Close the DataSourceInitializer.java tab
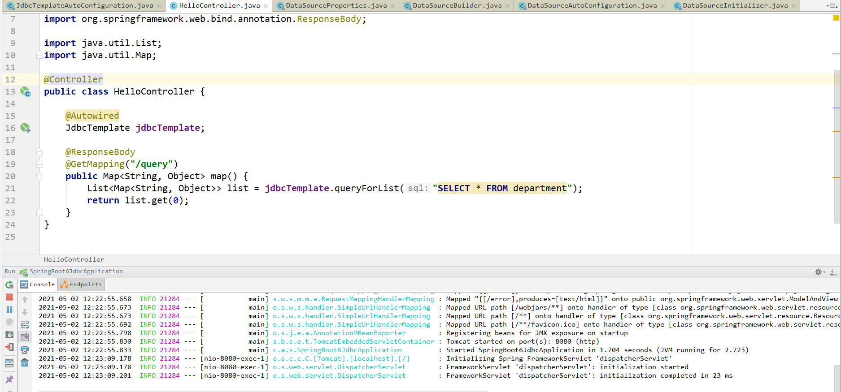The image size is (841, 392). pos(793,6)
